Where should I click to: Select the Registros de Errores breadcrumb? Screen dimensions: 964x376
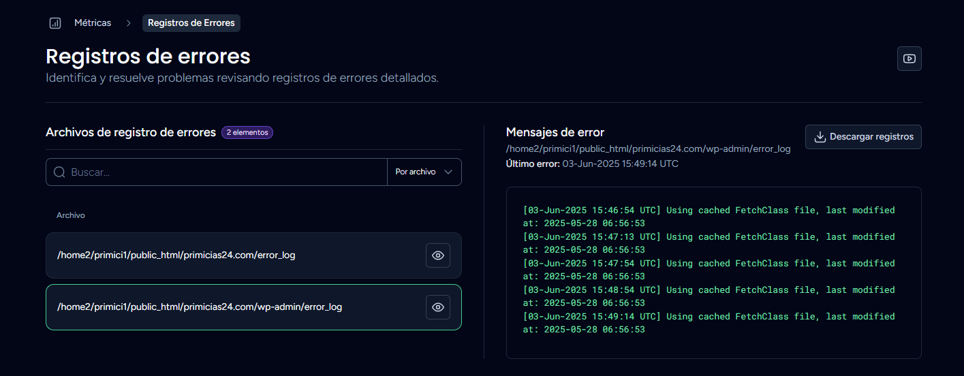191,23
